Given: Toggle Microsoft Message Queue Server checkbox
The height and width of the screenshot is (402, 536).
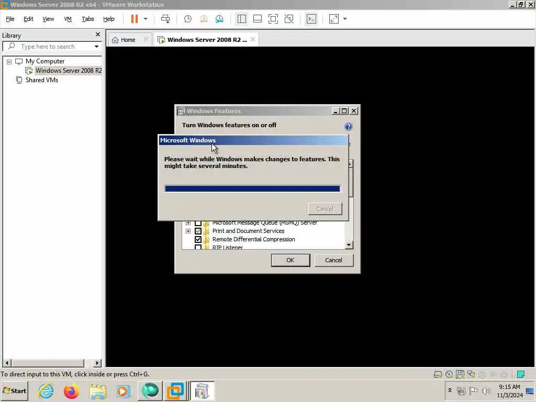Looking at the screenshot, I should click(x=198, y=223).
